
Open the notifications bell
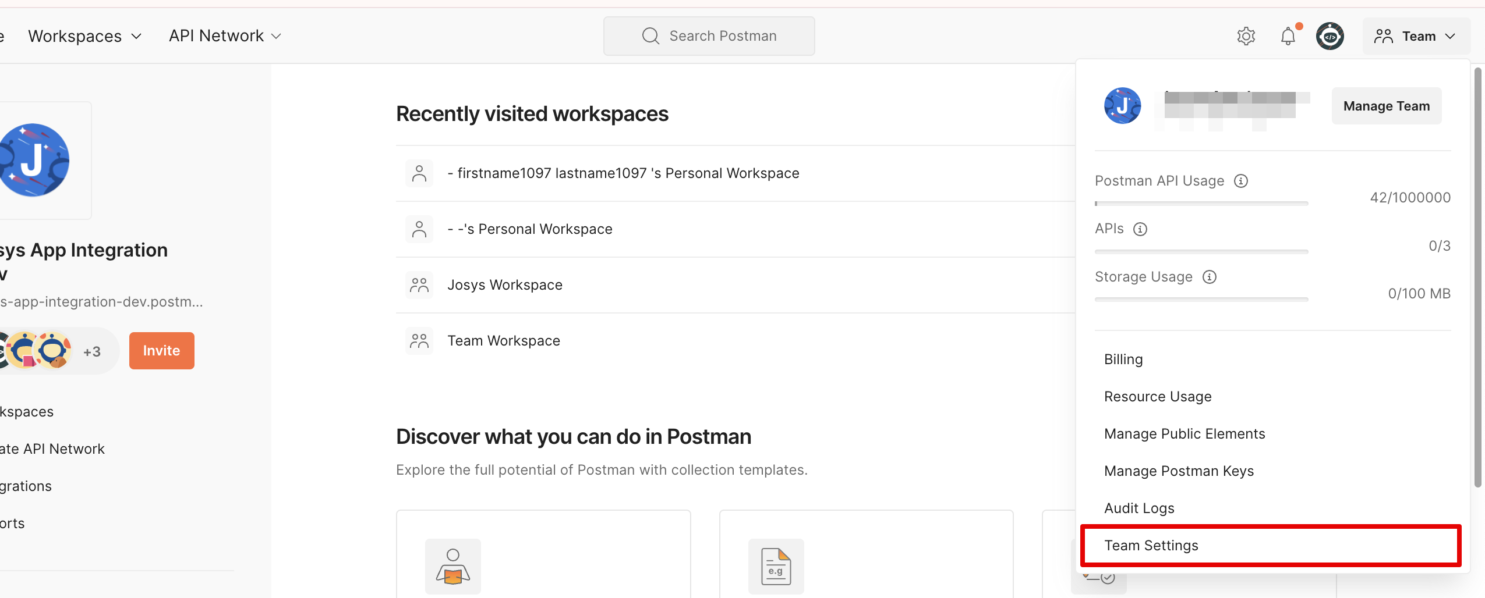[1288, 36]
